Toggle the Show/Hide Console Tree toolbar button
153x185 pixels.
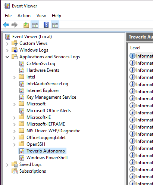35,25
